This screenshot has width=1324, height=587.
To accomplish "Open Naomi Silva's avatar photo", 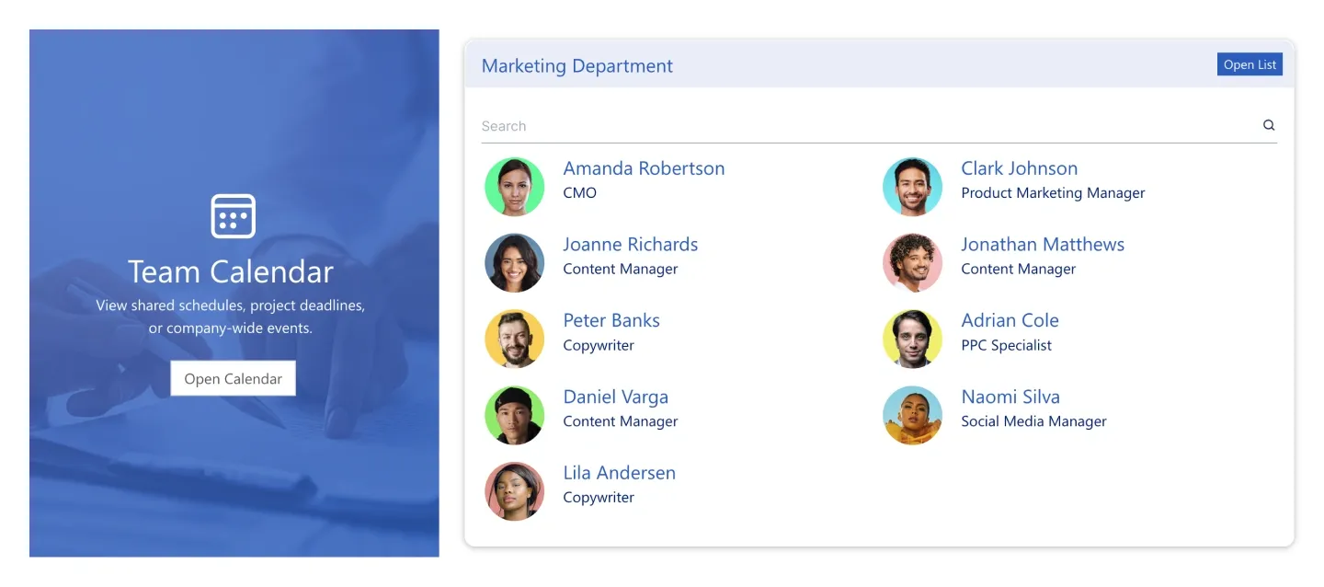I will click(x=913, y=415).
